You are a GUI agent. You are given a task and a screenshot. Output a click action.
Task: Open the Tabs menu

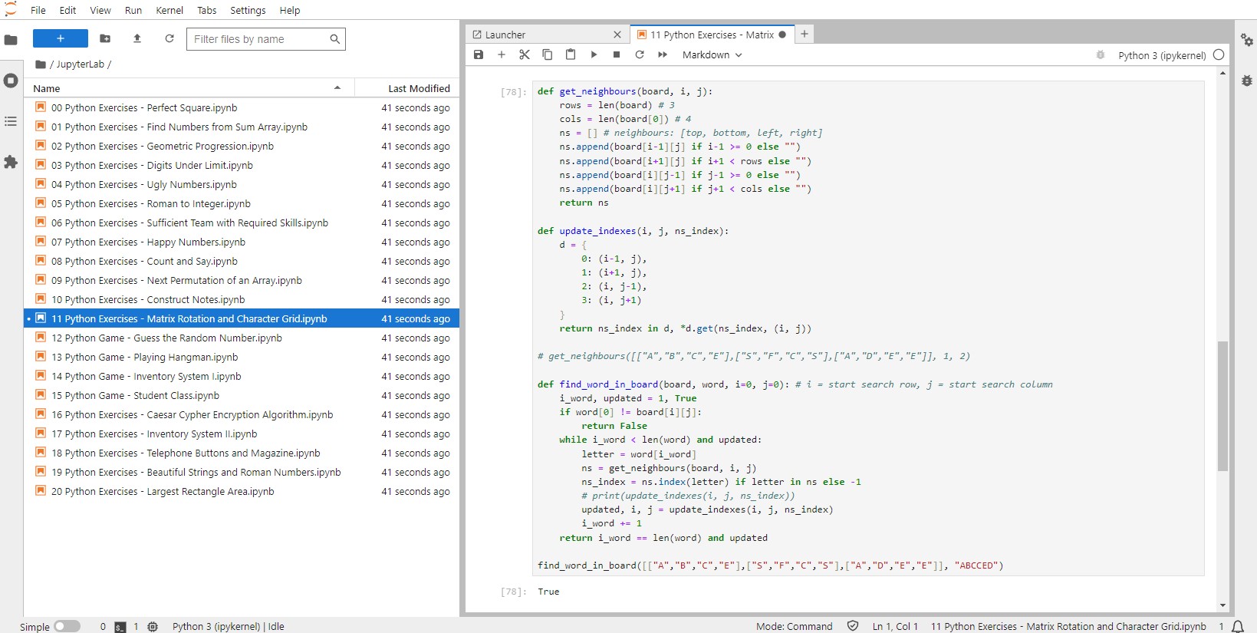tap(207, 10)
